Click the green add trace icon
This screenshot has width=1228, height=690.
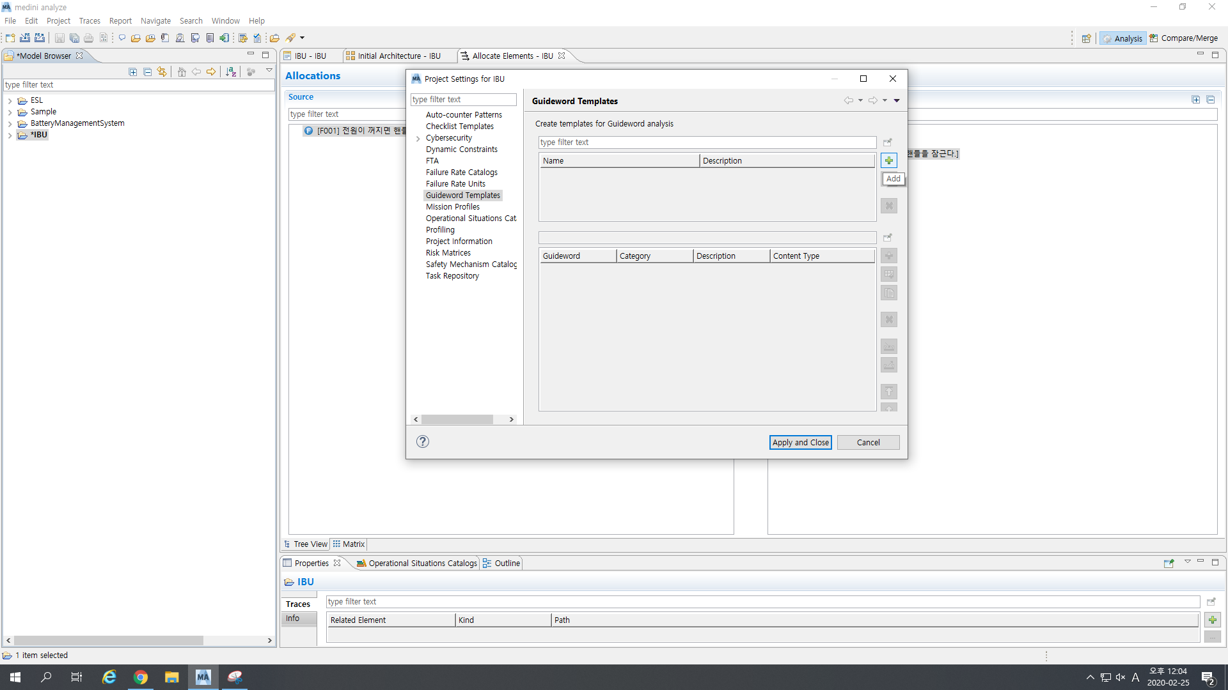pyautogui.click(x=1212, y=620)
